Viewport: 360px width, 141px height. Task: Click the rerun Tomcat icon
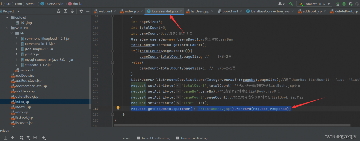[x=337, y=4]
